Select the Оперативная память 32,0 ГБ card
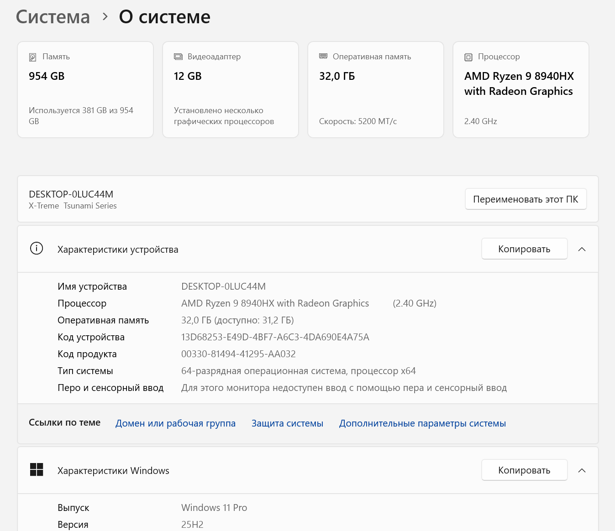 click(376, 90)
